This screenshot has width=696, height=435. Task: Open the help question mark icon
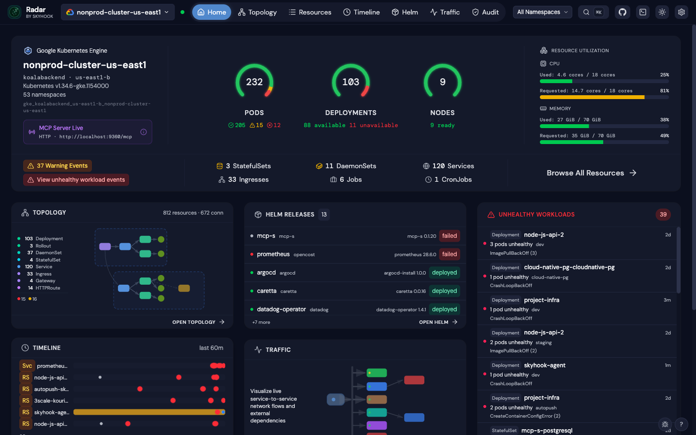681,424
